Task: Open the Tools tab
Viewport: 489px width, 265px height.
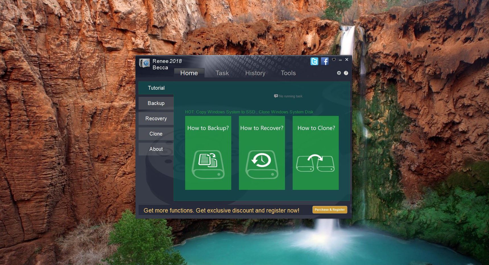Action: click(288, 73)
